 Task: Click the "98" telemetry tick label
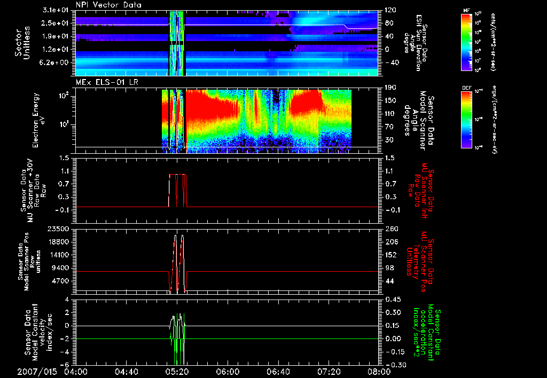[x=389, y=268]
